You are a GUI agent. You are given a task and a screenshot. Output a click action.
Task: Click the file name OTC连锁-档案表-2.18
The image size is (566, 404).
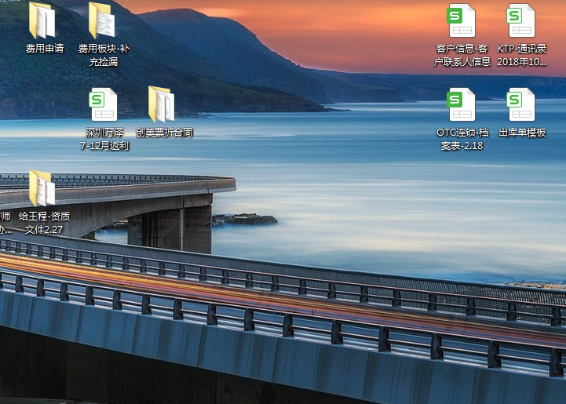(462, 139)
